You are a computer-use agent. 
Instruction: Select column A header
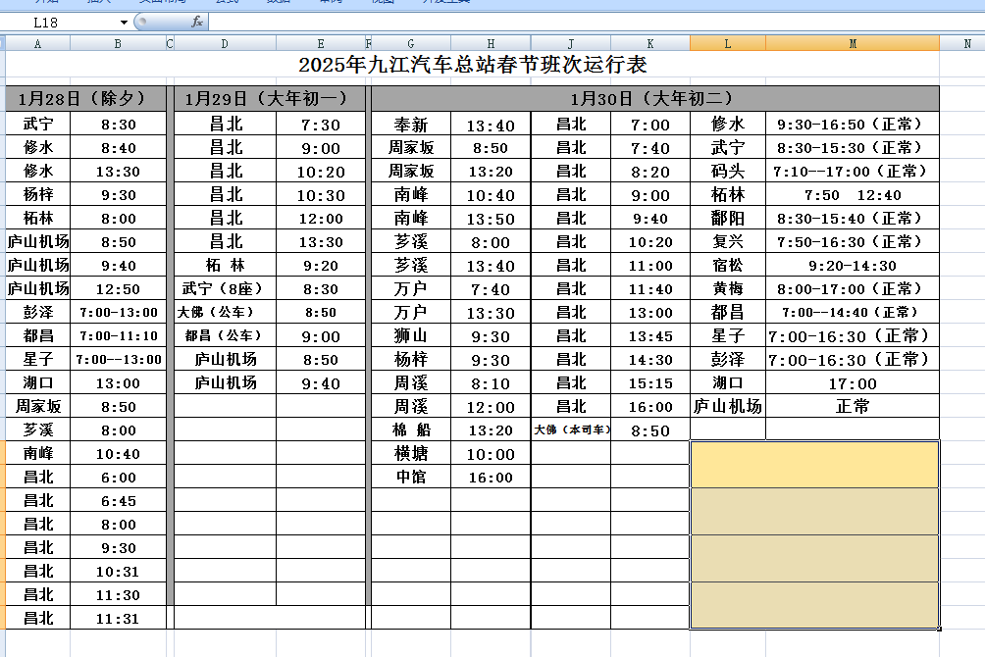37,43
